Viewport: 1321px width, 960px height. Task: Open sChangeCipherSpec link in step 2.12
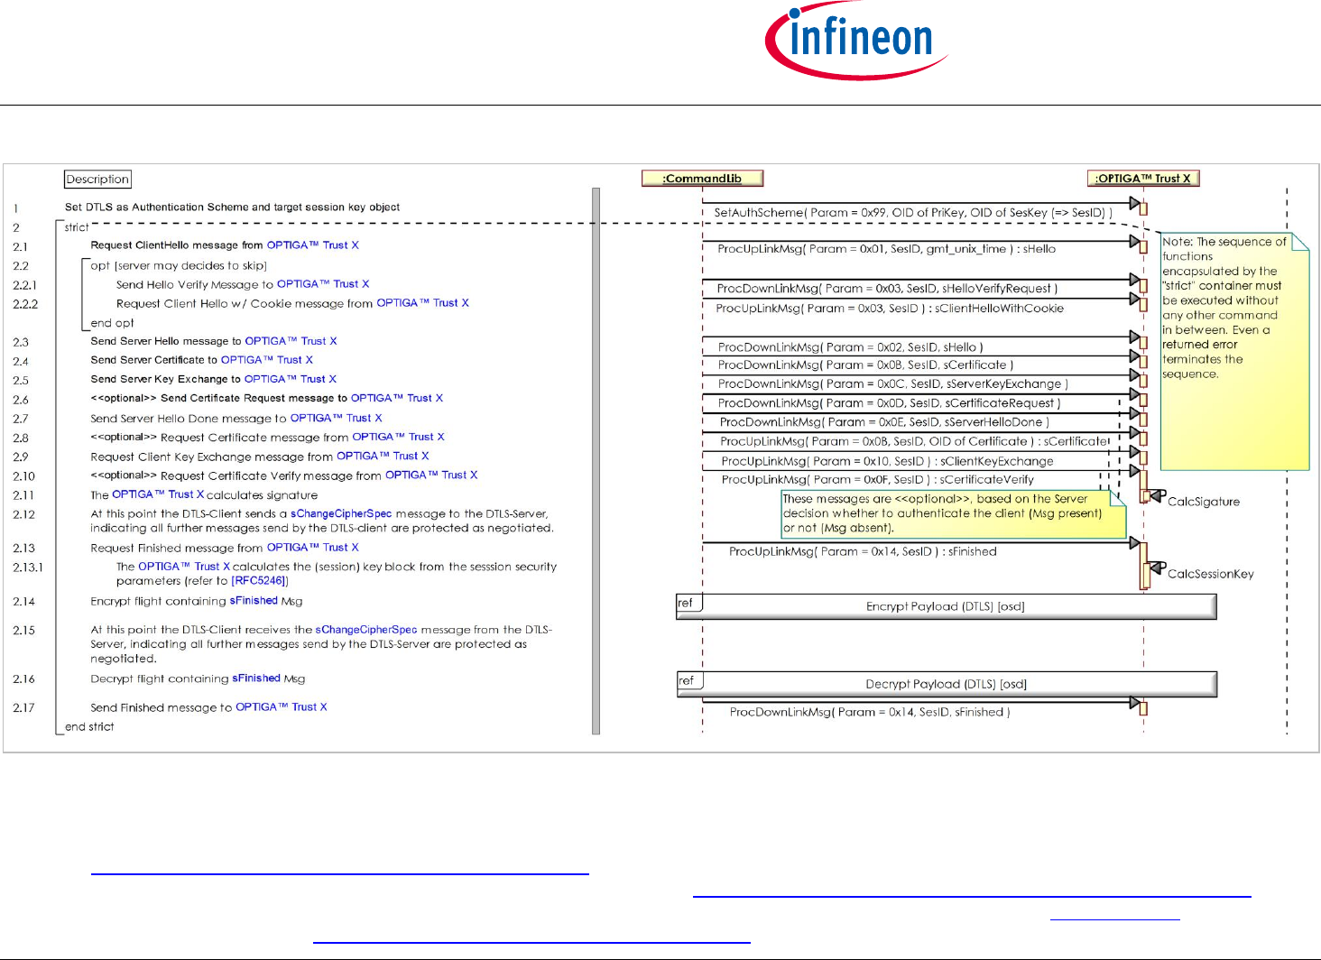click(x=341, y=513)
